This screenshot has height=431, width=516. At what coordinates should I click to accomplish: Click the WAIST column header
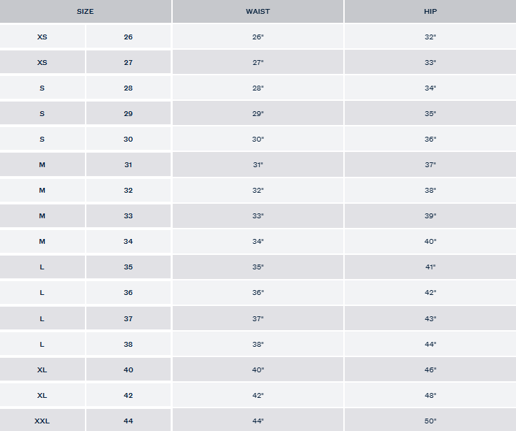258,12
